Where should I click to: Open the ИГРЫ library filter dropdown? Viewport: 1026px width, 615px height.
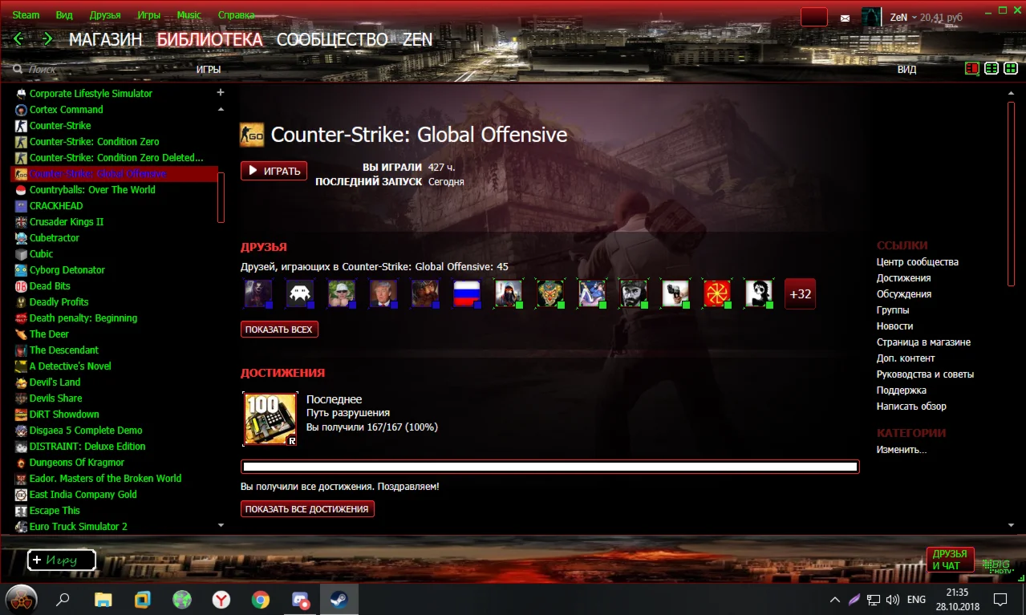209,70
